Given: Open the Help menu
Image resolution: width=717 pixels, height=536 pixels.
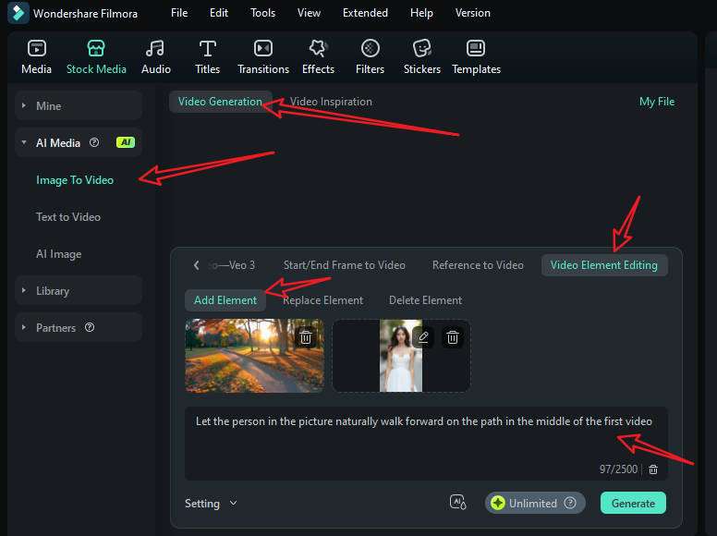Looking at the screenshot, I should [x=421, y=13].
